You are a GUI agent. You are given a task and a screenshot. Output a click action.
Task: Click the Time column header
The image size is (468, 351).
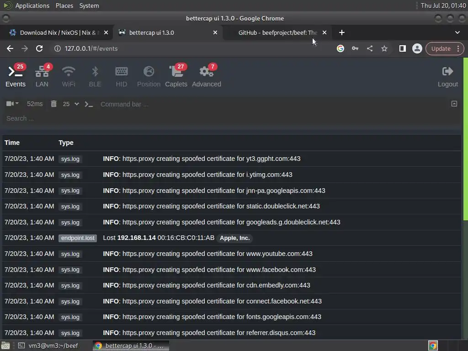tap(12, 143)
